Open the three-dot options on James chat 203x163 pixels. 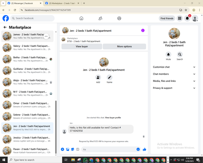(x=46, y=36)
